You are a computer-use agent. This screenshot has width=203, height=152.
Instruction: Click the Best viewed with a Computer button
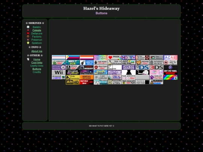tap(59, 77)
